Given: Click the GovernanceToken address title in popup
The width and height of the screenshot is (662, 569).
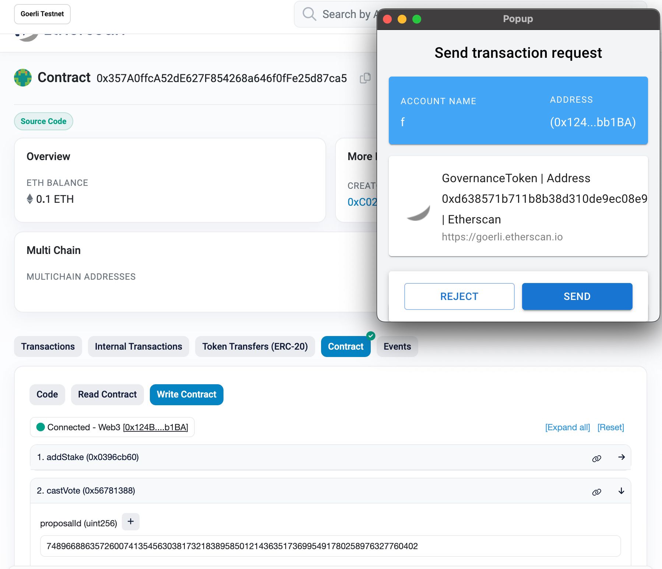Looking at the screenshot, I should tap(545, 199).
